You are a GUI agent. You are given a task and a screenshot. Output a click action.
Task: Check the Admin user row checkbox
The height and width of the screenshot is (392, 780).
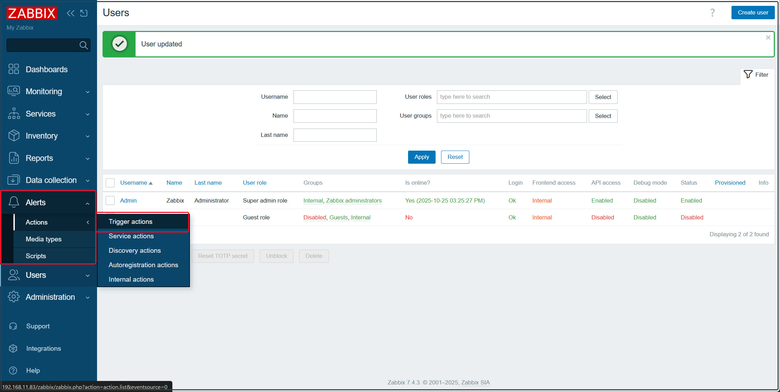point(110,200)
